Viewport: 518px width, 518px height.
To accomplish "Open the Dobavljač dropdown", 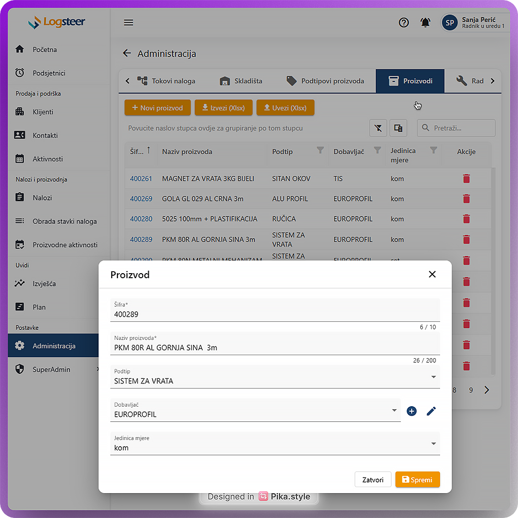I will coord(394,410).
